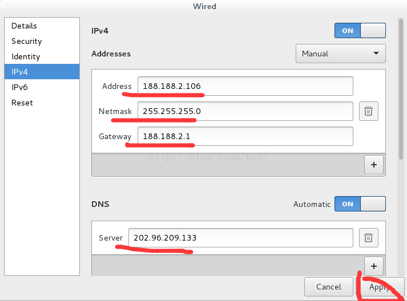Click the DNS heading text

[100, 204]
